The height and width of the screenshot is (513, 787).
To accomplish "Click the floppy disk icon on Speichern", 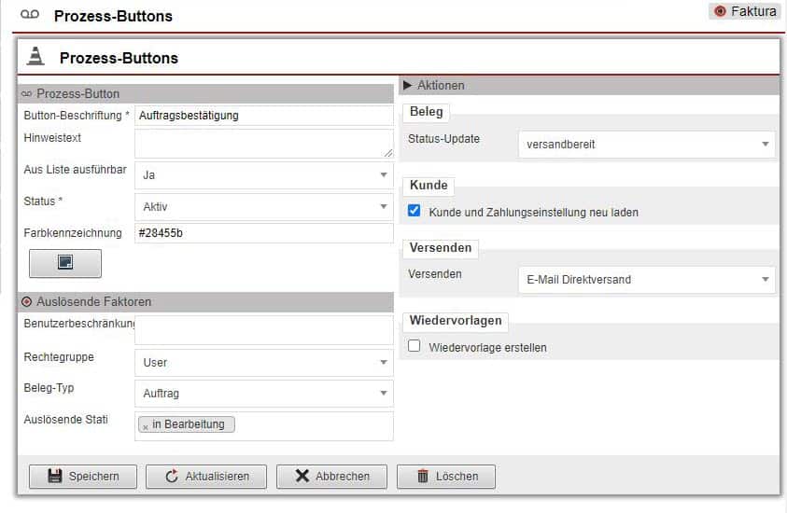I will (54, 476).
